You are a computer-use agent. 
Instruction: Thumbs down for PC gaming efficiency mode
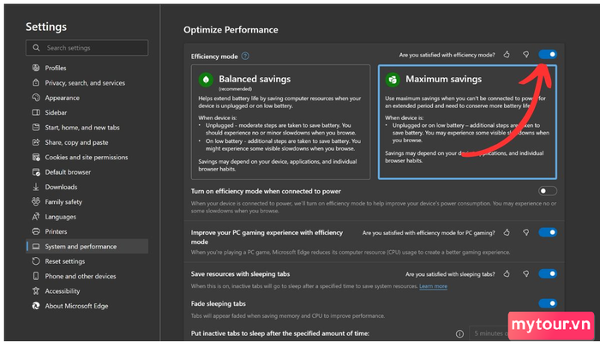(x=526, y=232)
